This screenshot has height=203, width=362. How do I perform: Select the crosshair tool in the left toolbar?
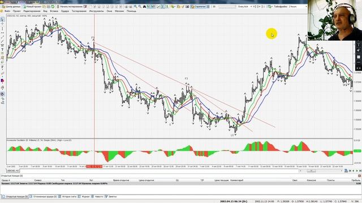pyautogui.click(x=2, y=24)
